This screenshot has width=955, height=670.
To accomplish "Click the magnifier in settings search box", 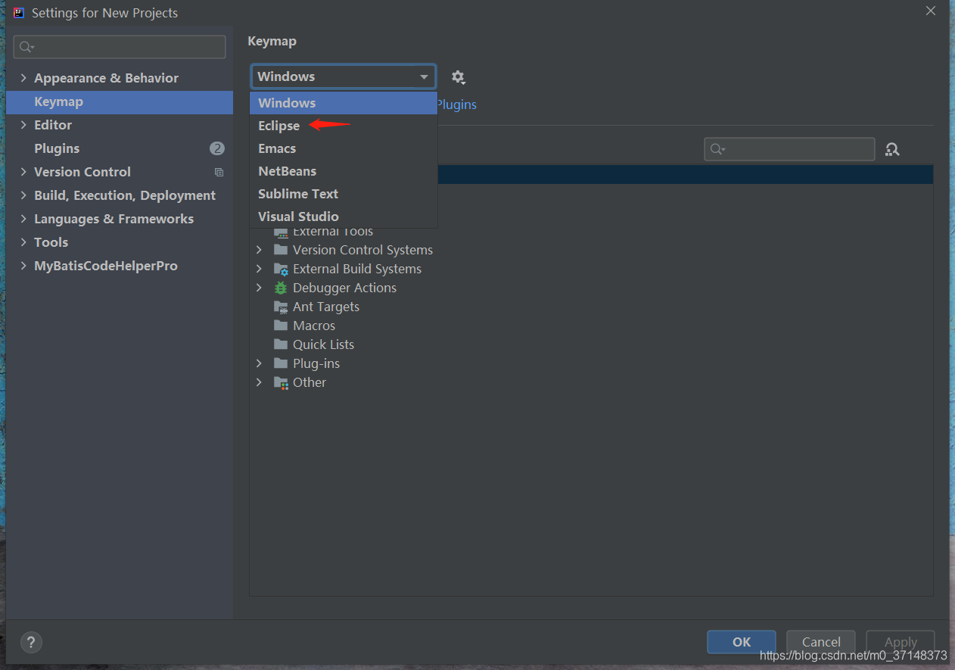I will coord(27,47).
